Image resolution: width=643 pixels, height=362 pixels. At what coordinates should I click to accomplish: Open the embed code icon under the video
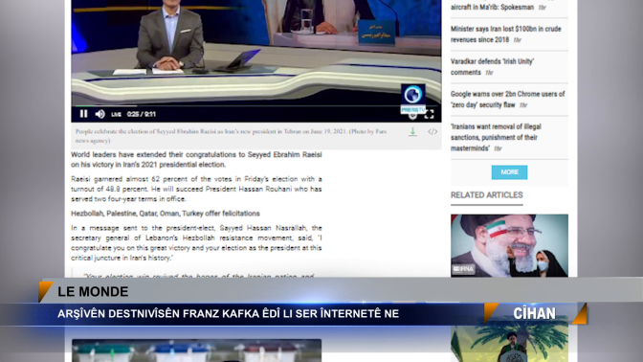click(432, 132)
